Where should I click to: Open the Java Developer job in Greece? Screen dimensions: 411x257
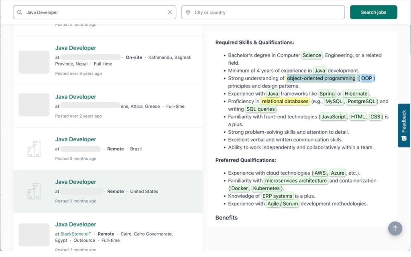(75, 97)
